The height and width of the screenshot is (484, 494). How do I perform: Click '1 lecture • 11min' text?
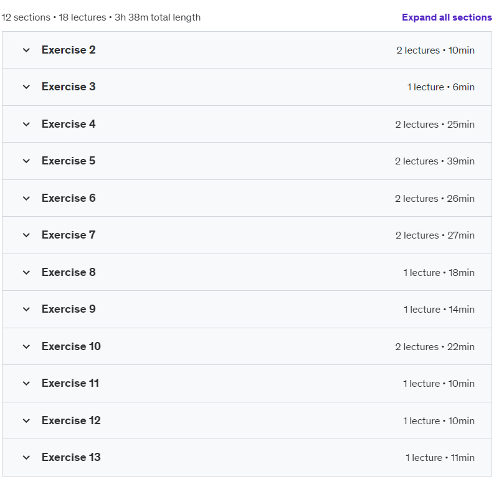(440, 458)
